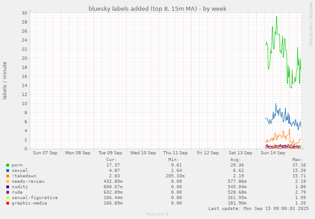Select the 'graphic-media' legend label
315x219 pixels.
pos(29,203)
